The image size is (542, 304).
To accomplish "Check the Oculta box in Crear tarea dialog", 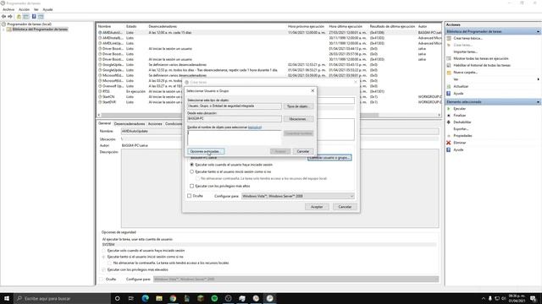I will click(190, 196).
